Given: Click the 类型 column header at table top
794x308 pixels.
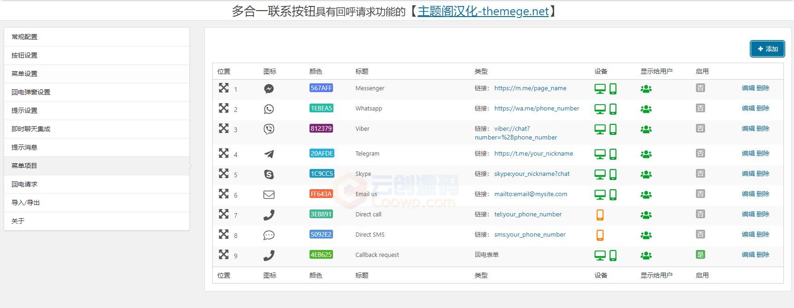Looking at the screenshot, I should [x=481, y=71].
